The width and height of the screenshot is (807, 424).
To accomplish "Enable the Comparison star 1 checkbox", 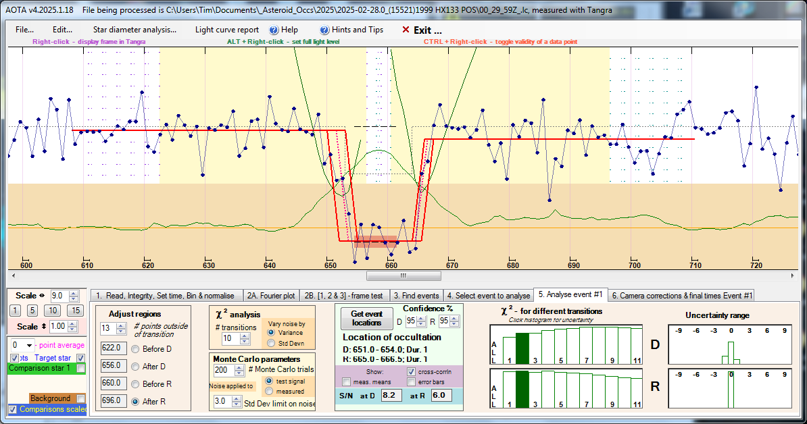I will [x=81, y=369].
